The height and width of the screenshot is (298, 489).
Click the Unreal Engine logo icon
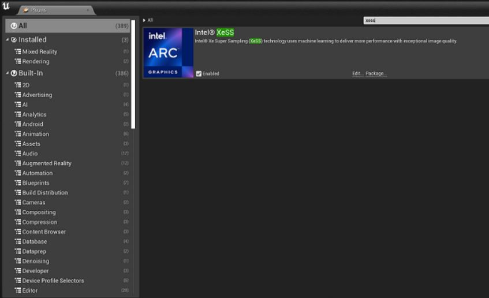(6, 6)
